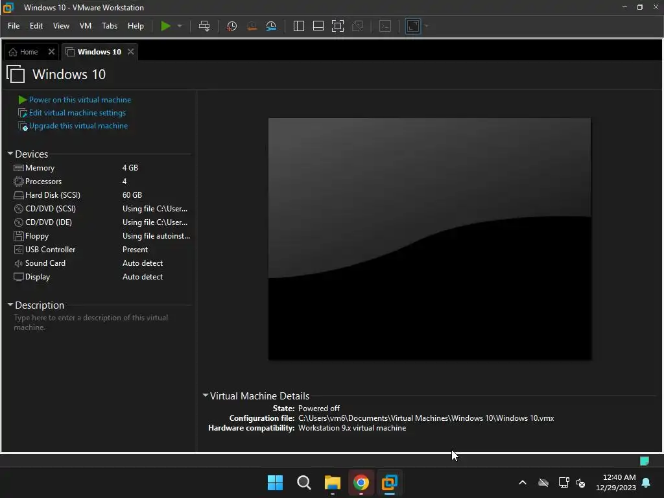Click the network tray icon
Screen dimensions: 664x498
click(x=563, y=482)
